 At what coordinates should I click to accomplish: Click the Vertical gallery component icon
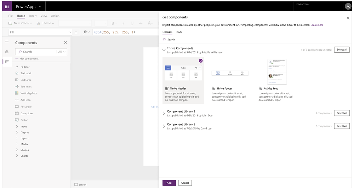pyautogui.click(x=17, y=93)
